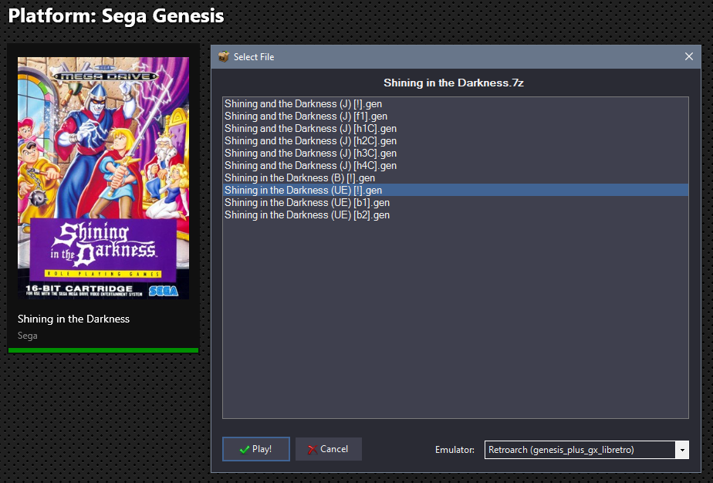Select Shining in the Darkness (UE) [b1].gen
The height and width of the screenshot is (483, 713).
point(455,202)
